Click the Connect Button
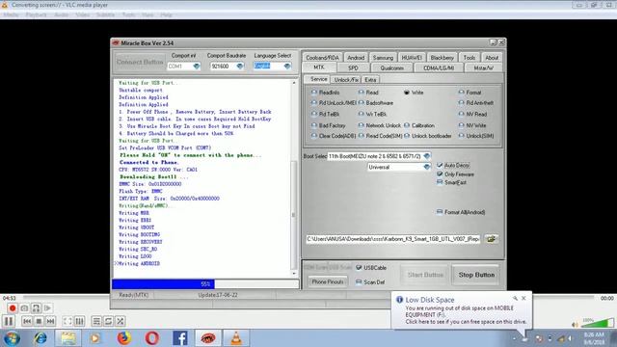617x347 pixels. [x=139, y=62]
